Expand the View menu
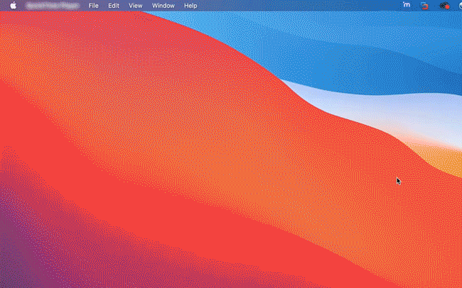462x288 pixels. 135,6
